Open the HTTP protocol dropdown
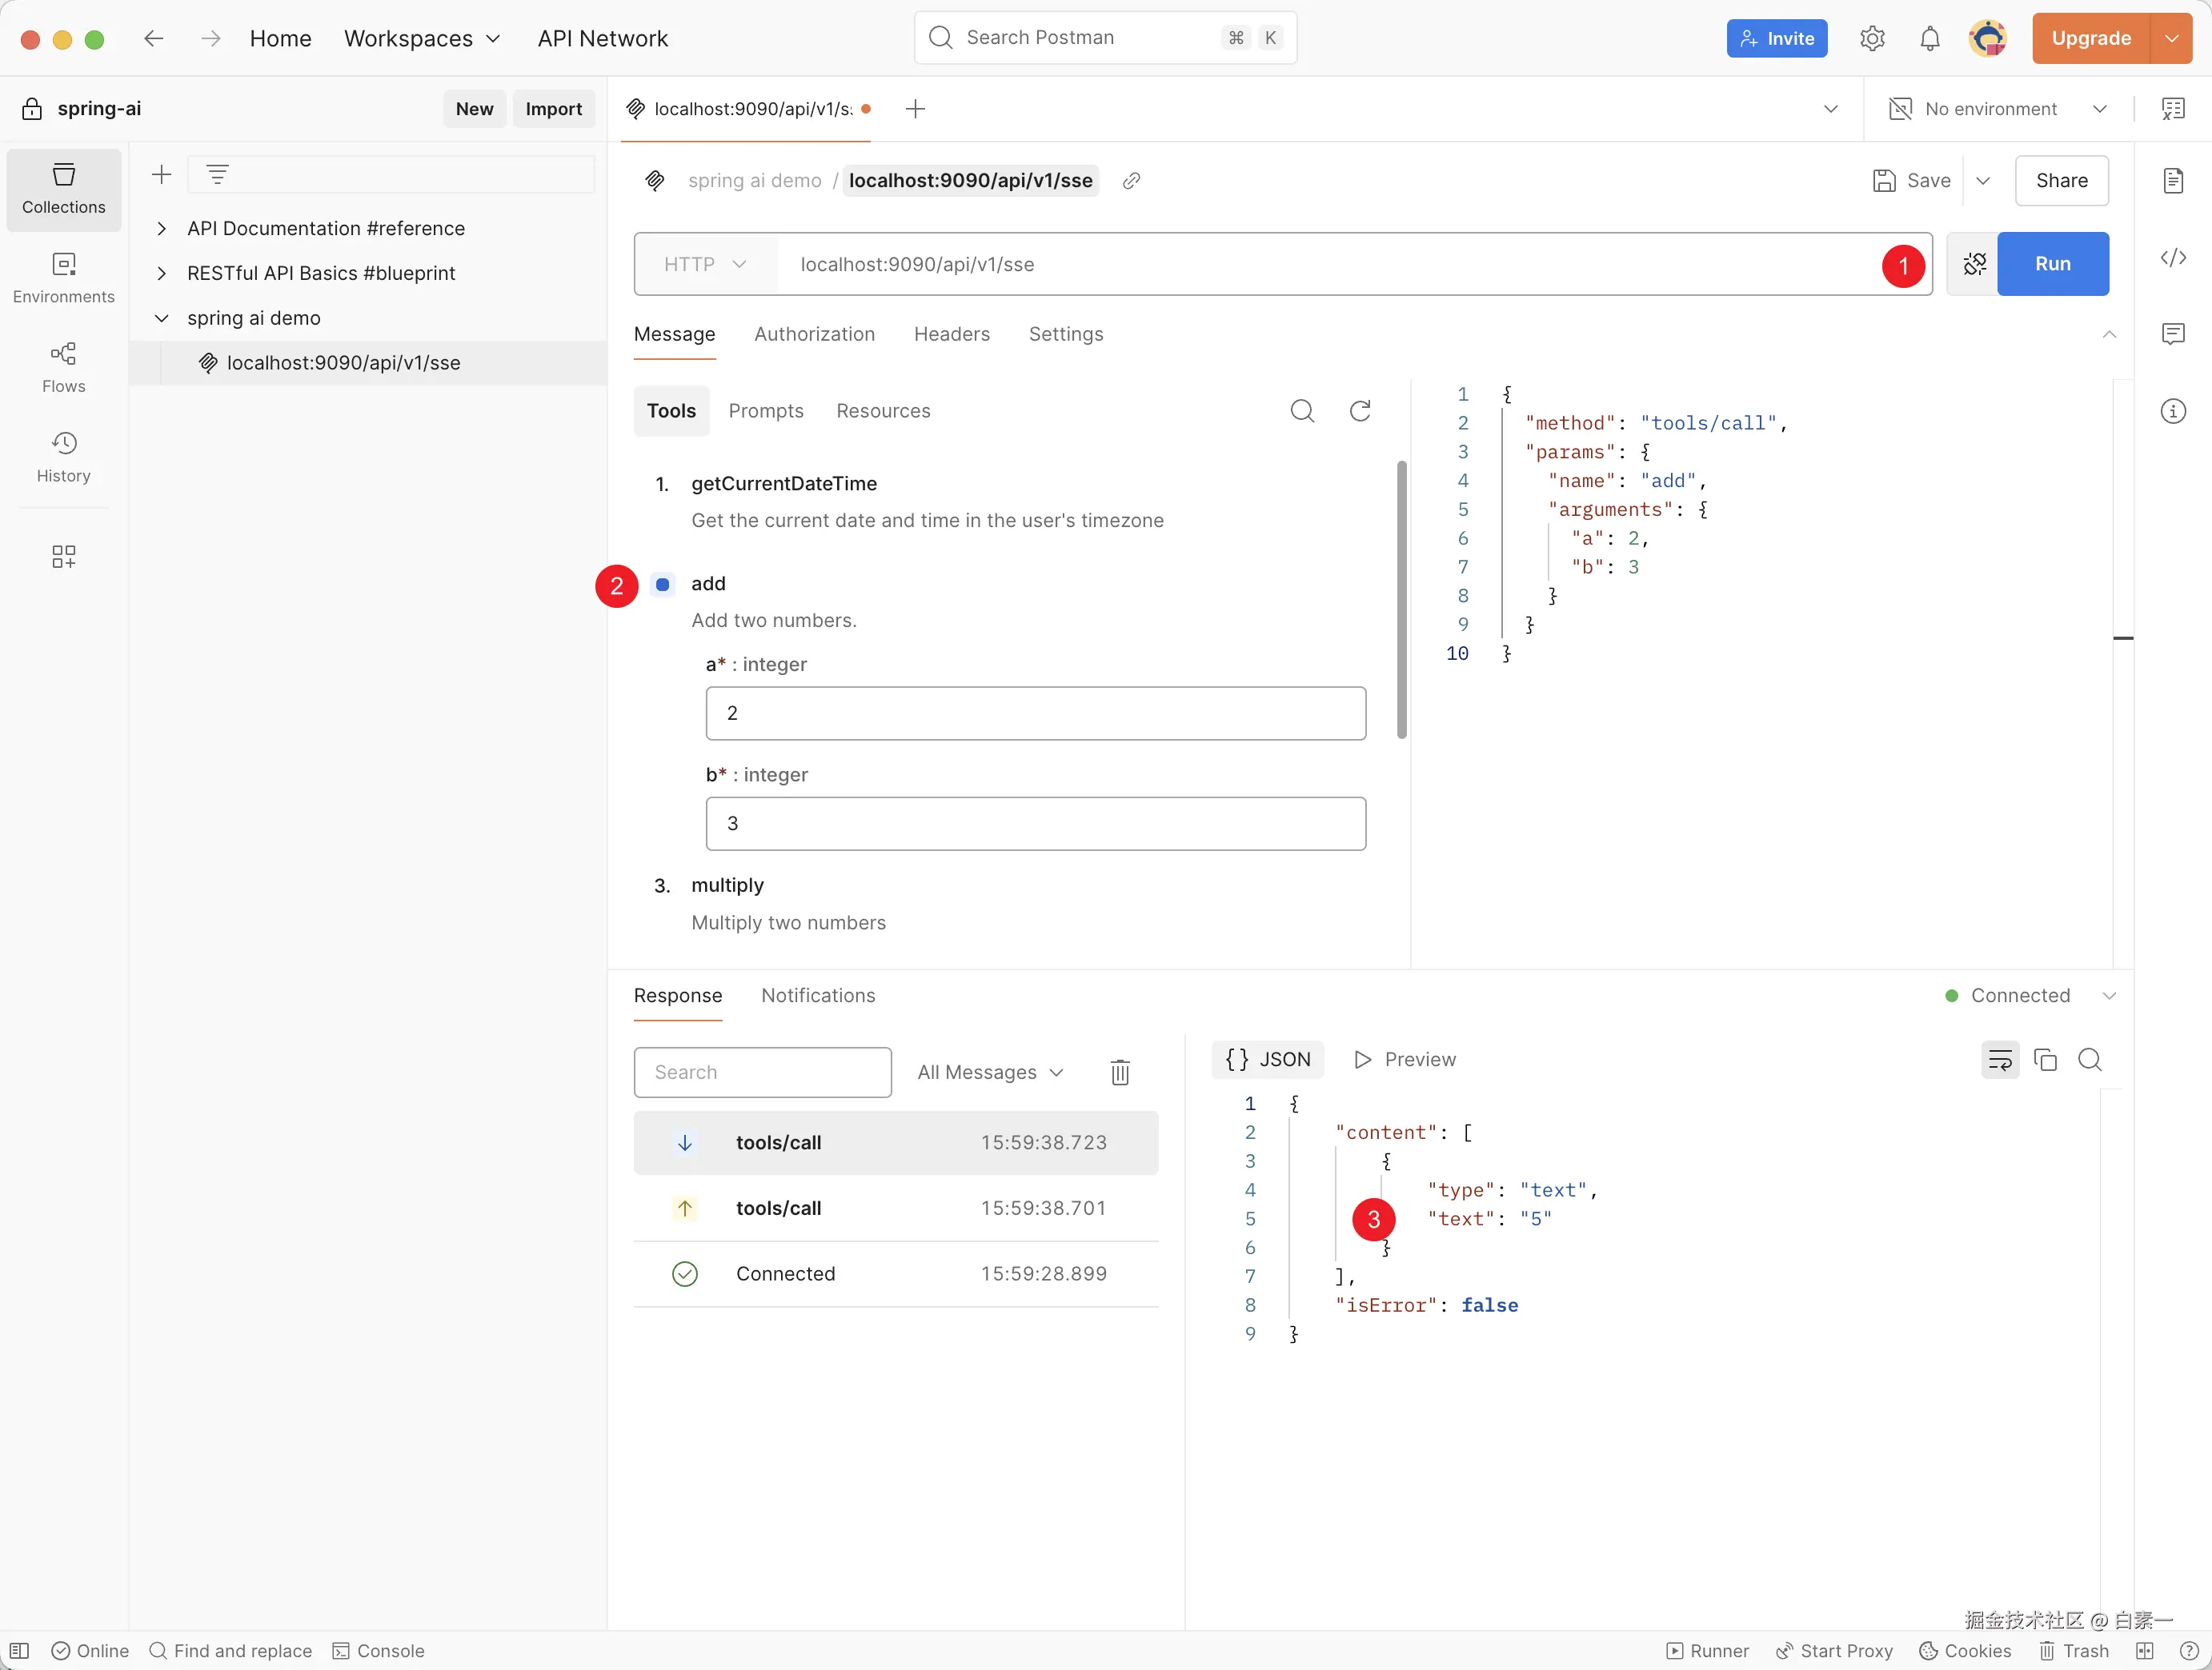The image size is (2212, 1670). [x=705, y=265]
